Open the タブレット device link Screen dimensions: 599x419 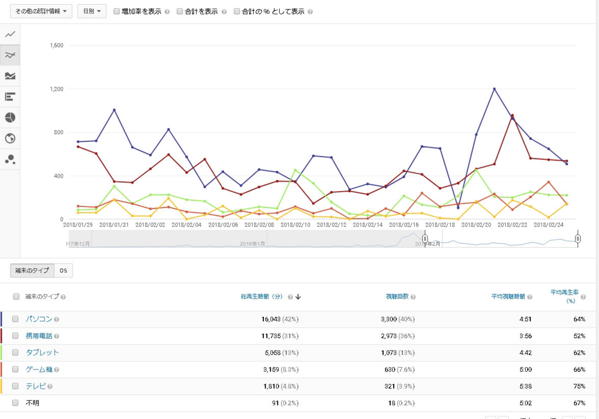42,352
